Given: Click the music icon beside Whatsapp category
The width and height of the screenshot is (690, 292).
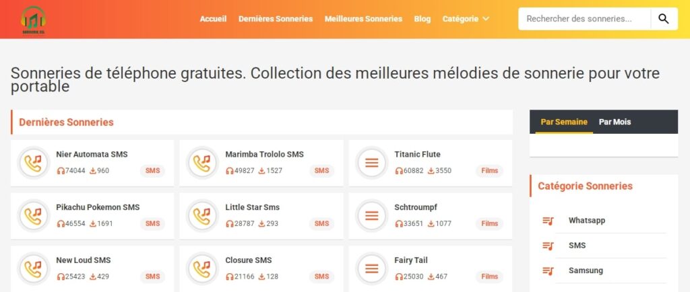Looking at the screenshot, I should click(x=548, y=221).
